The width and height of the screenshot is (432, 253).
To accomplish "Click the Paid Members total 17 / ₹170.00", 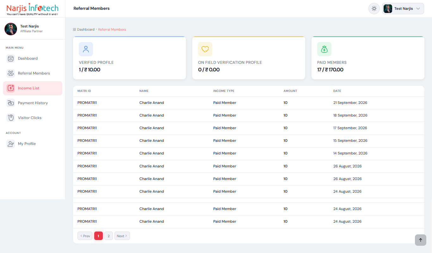I will click(330, 69).
